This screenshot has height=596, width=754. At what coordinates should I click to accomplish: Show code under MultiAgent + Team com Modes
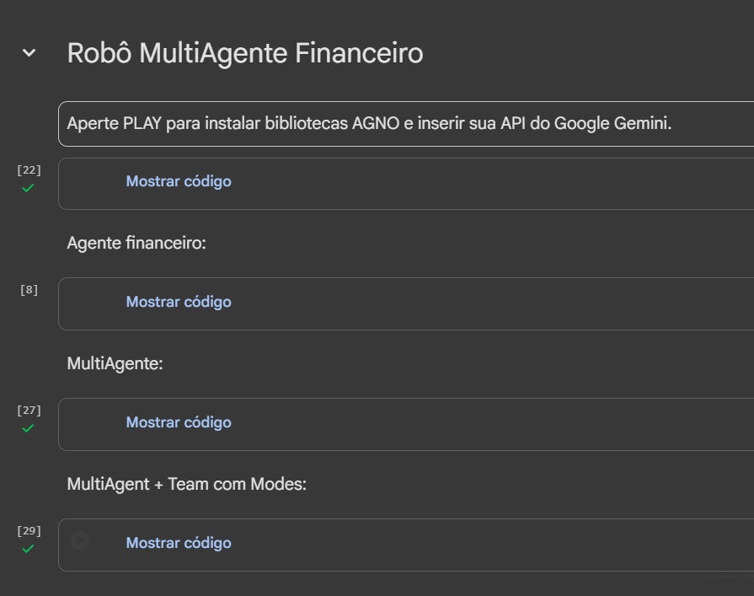(x=178, y=543)
